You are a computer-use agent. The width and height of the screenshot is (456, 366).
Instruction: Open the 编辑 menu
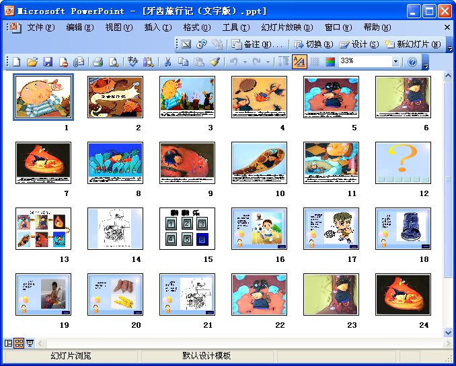(x=79, y=28)
